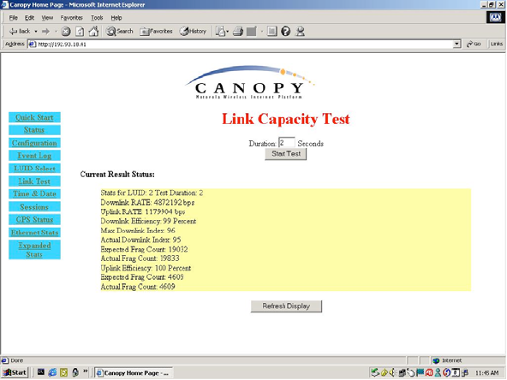The height and width of the screenshot is (380, 507).
Task: Print the page with the printer icon
Action: [x=238, y=32]
